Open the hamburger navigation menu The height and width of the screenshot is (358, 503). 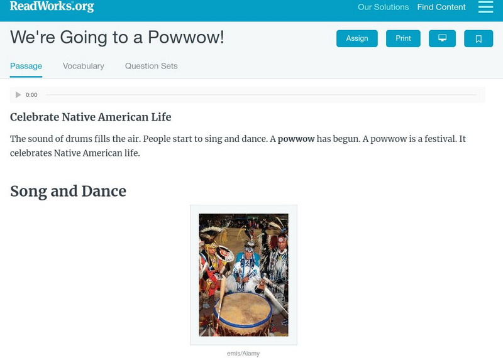pos(485,7)
